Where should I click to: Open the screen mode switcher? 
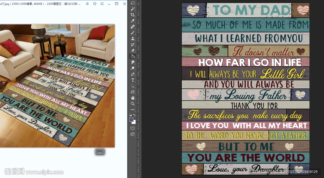coord(133,134)
